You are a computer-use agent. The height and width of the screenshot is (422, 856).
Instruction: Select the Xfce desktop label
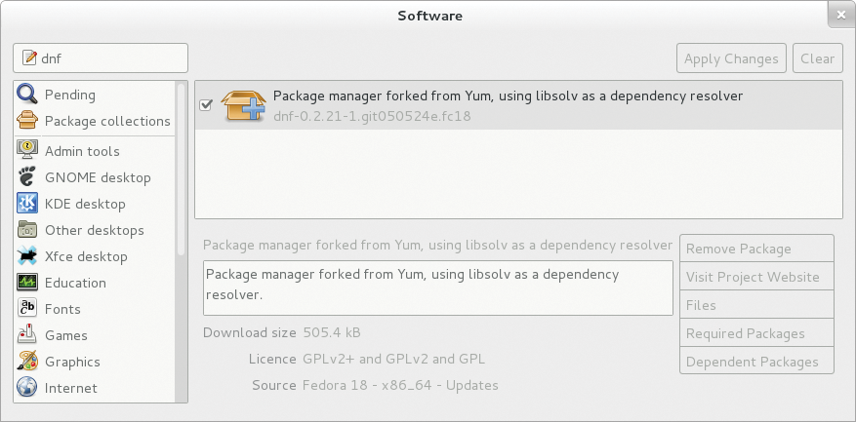86,256
